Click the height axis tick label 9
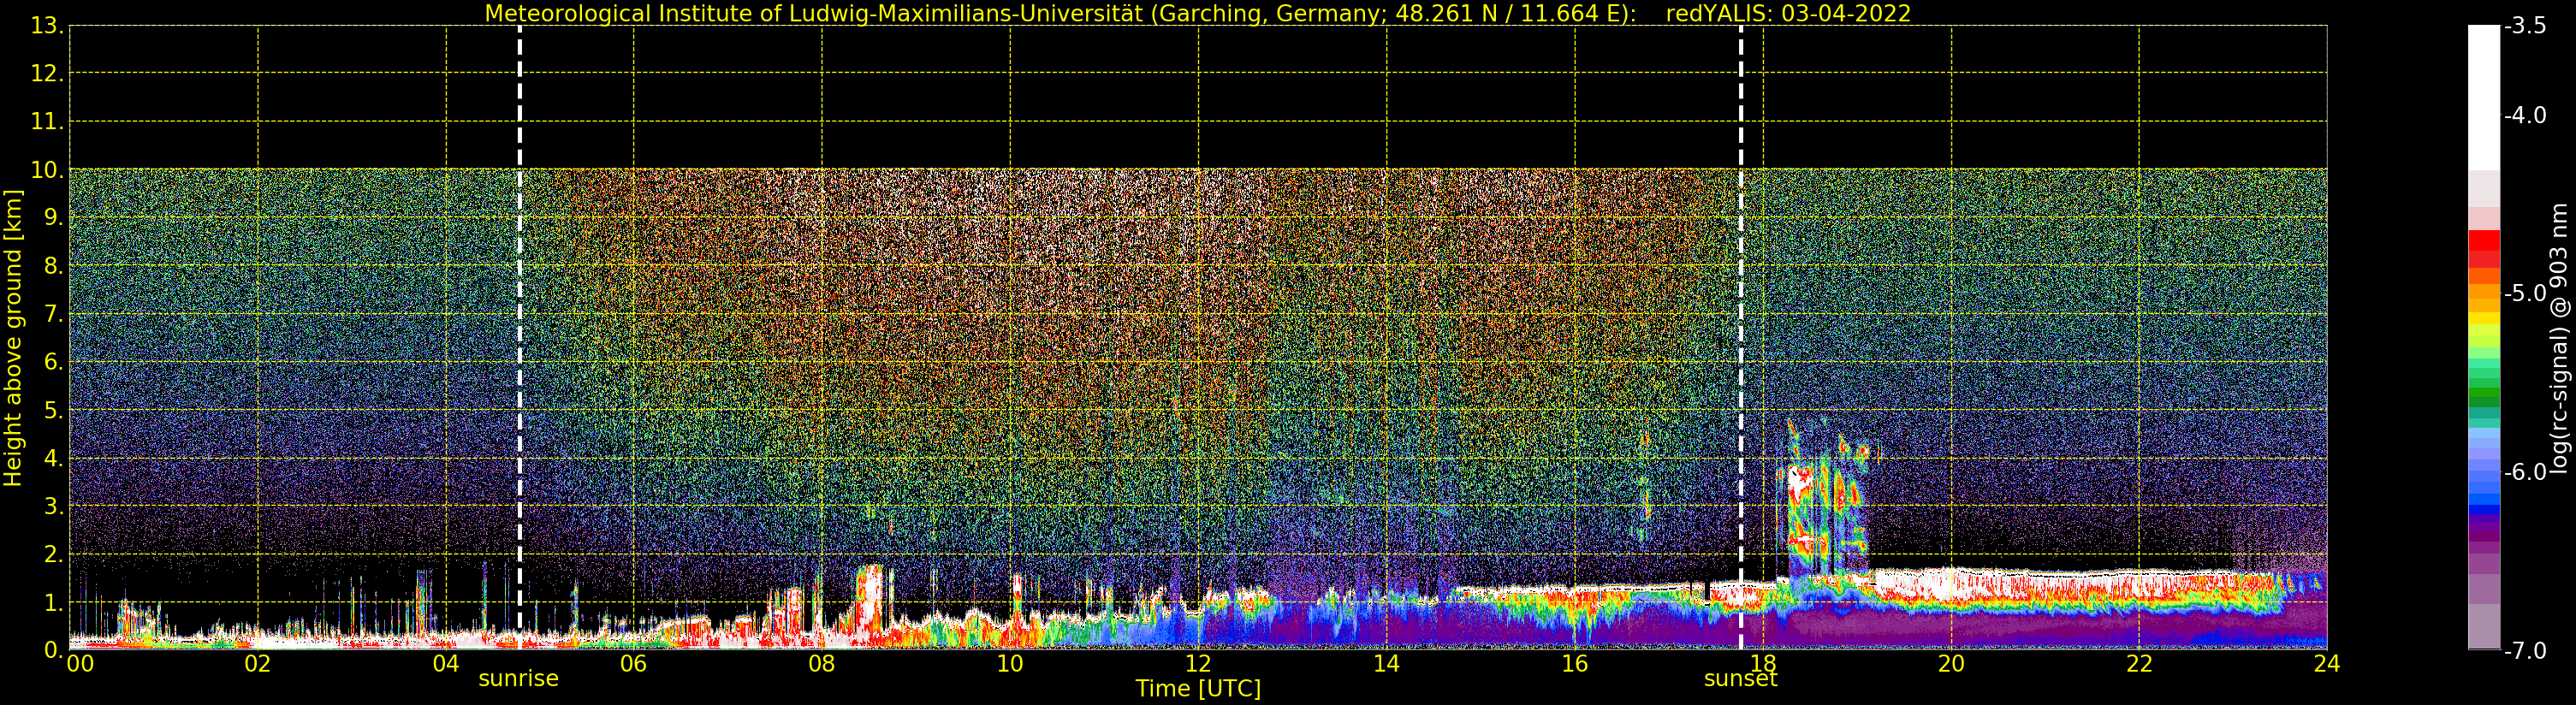2576x705 pixels. pyautogui.click(x=54, y=218)
